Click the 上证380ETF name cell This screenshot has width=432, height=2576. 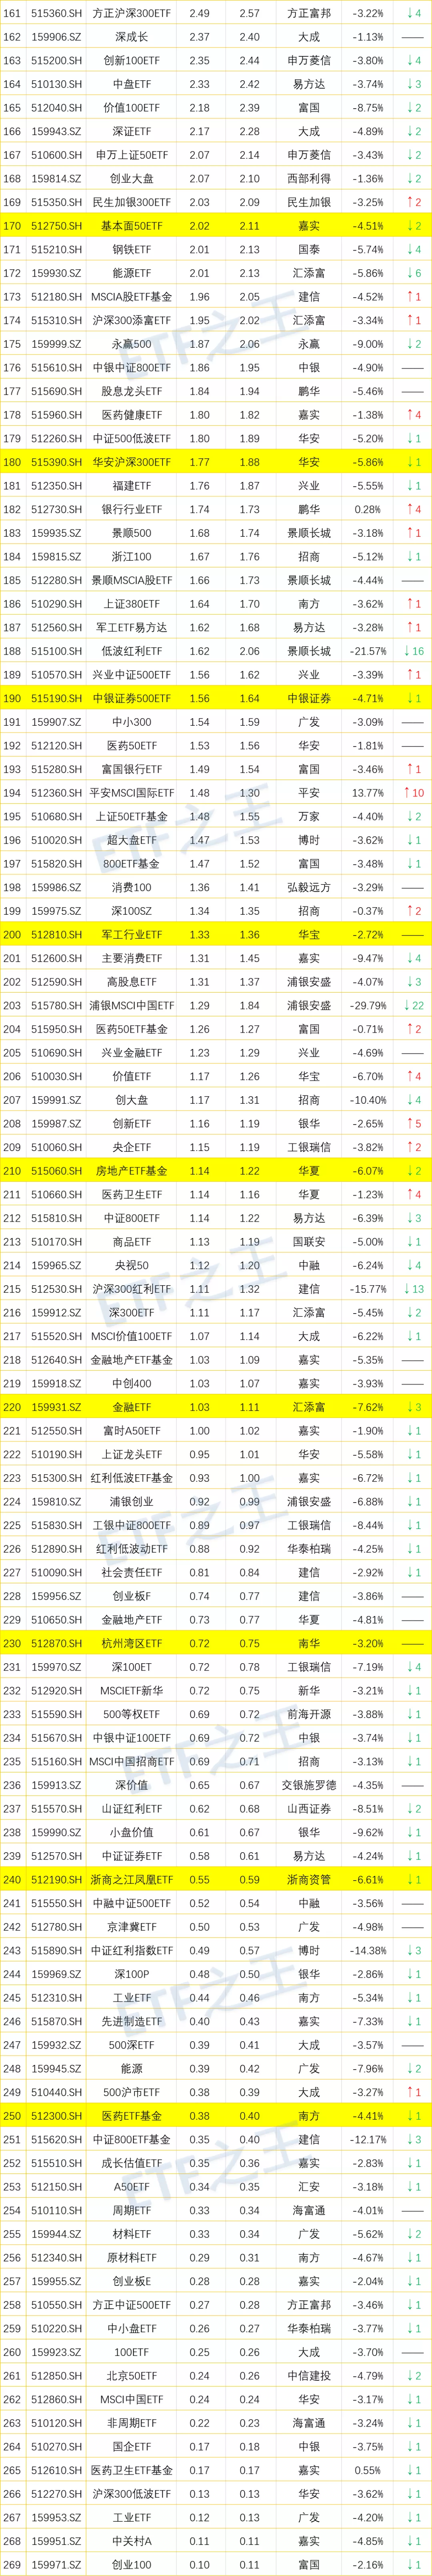point(131,604)
